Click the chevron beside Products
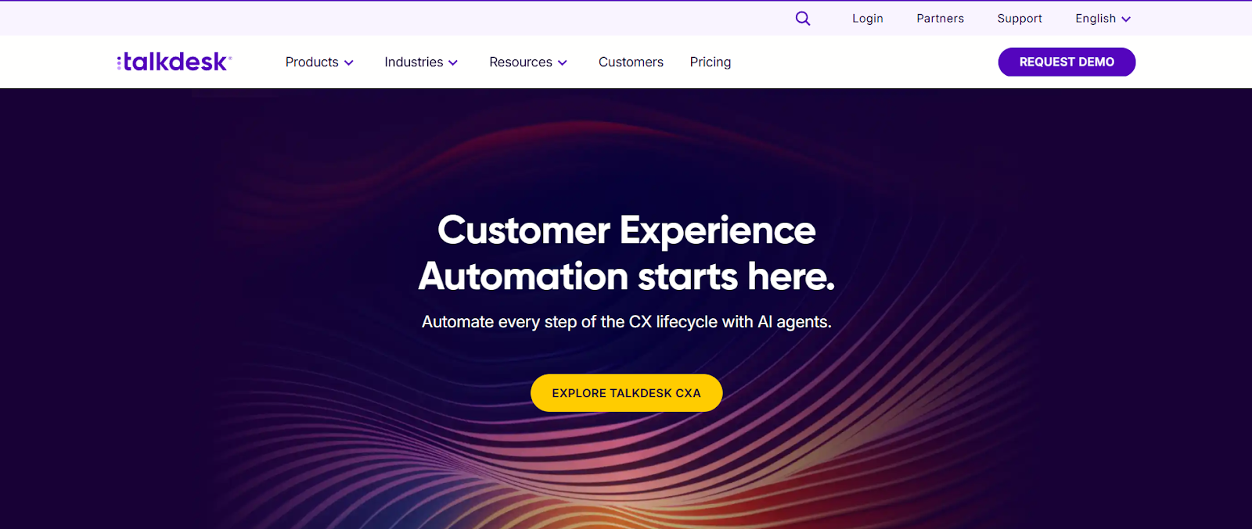 click(x=349, y=63)
